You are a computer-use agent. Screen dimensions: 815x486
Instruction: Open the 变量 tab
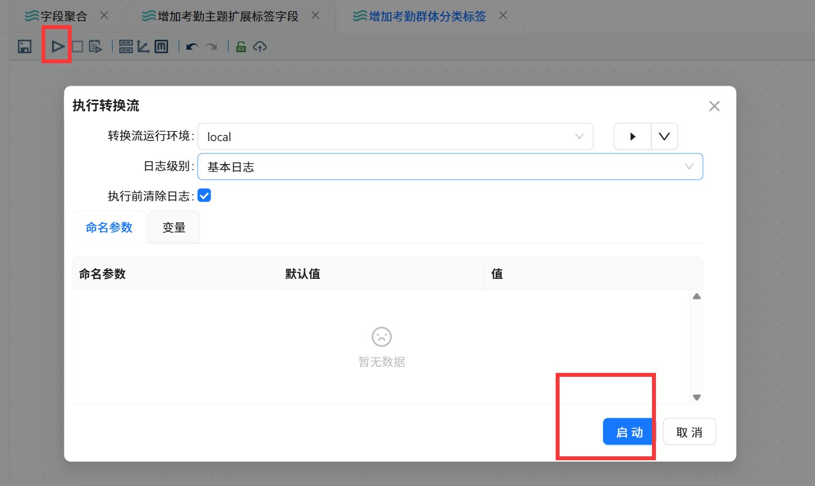174,227
